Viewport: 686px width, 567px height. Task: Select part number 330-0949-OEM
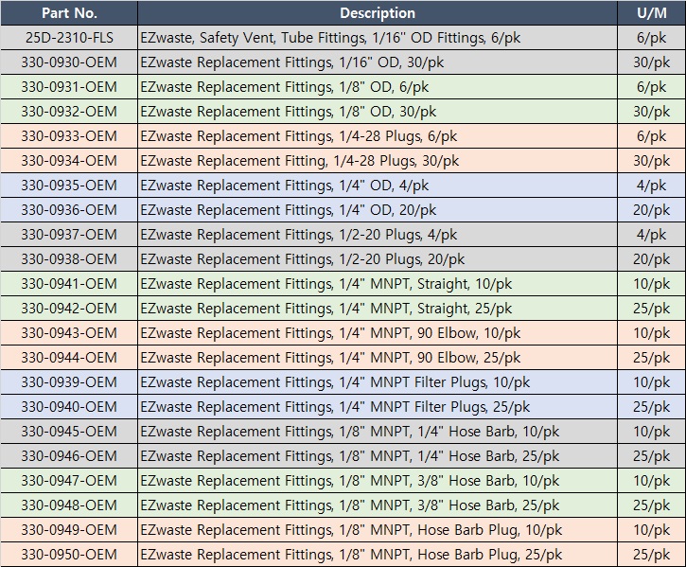69,529
